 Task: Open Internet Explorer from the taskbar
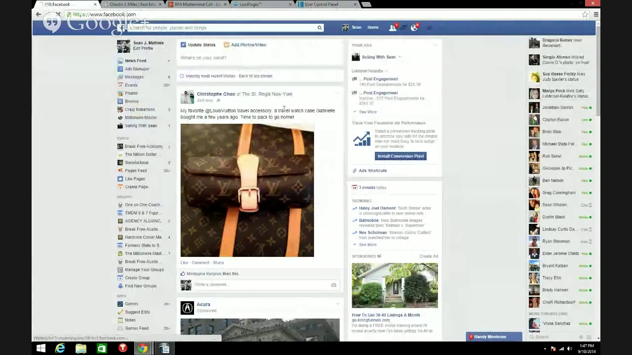(60, 349)
